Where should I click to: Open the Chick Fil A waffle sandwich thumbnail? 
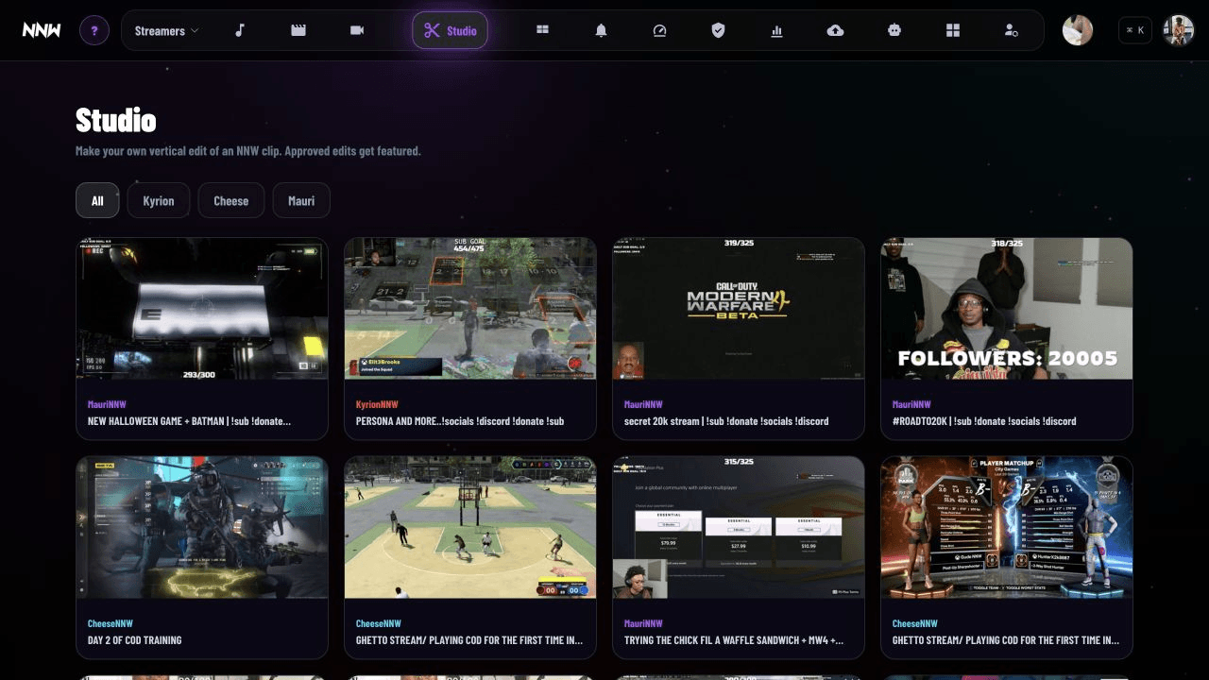pyautogui.click(x=739, y=528)
